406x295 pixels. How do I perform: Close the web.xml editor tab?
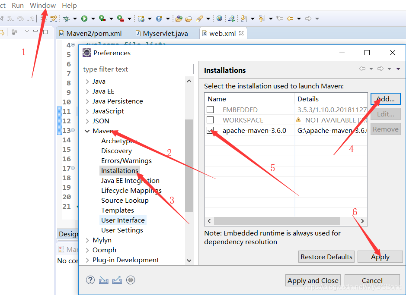tap(241, 33)
